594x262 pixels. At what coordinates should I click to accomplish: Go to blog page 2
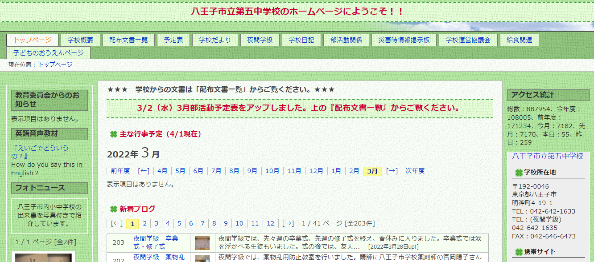(x=144, y=224)
